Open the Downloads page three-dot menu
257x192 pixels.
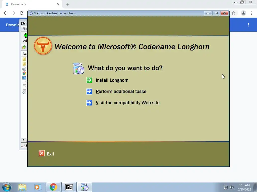tap(248, 25)
